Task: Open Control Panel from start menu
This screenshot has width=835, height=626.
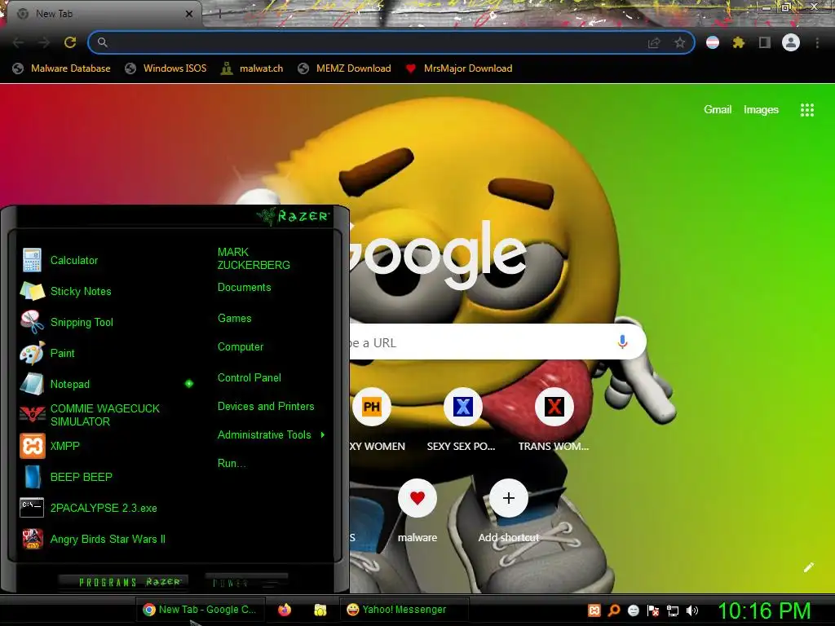Action: point(250,378)
